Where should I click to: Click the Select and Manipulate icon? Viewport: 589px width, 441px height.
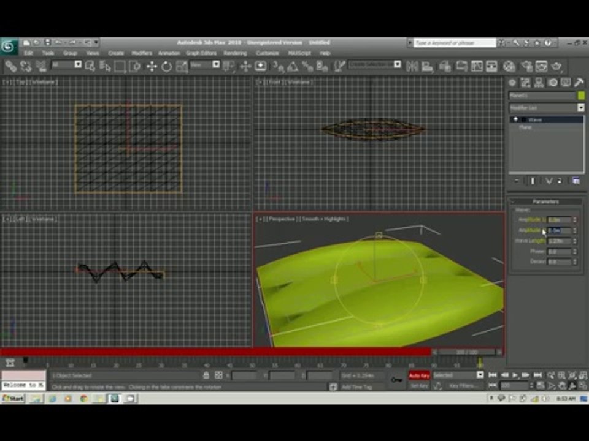[x=245, y=67]
